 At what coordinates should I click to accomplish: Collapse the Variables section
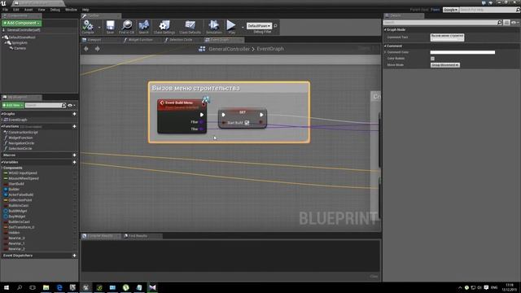point(2,163)
